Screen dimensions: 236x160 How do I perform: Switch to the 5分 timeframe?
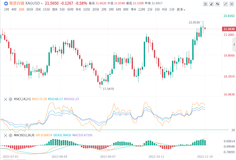click(x=62, y=10)
